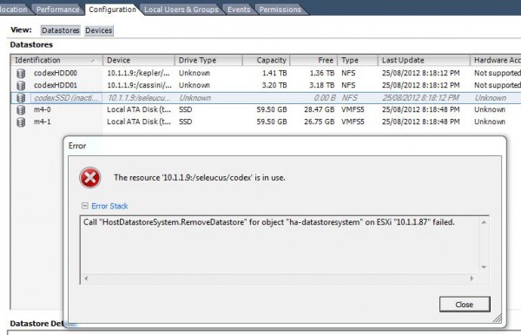
Task: Open the Local Users & Groups tab
Action: (x=181, y=10)
